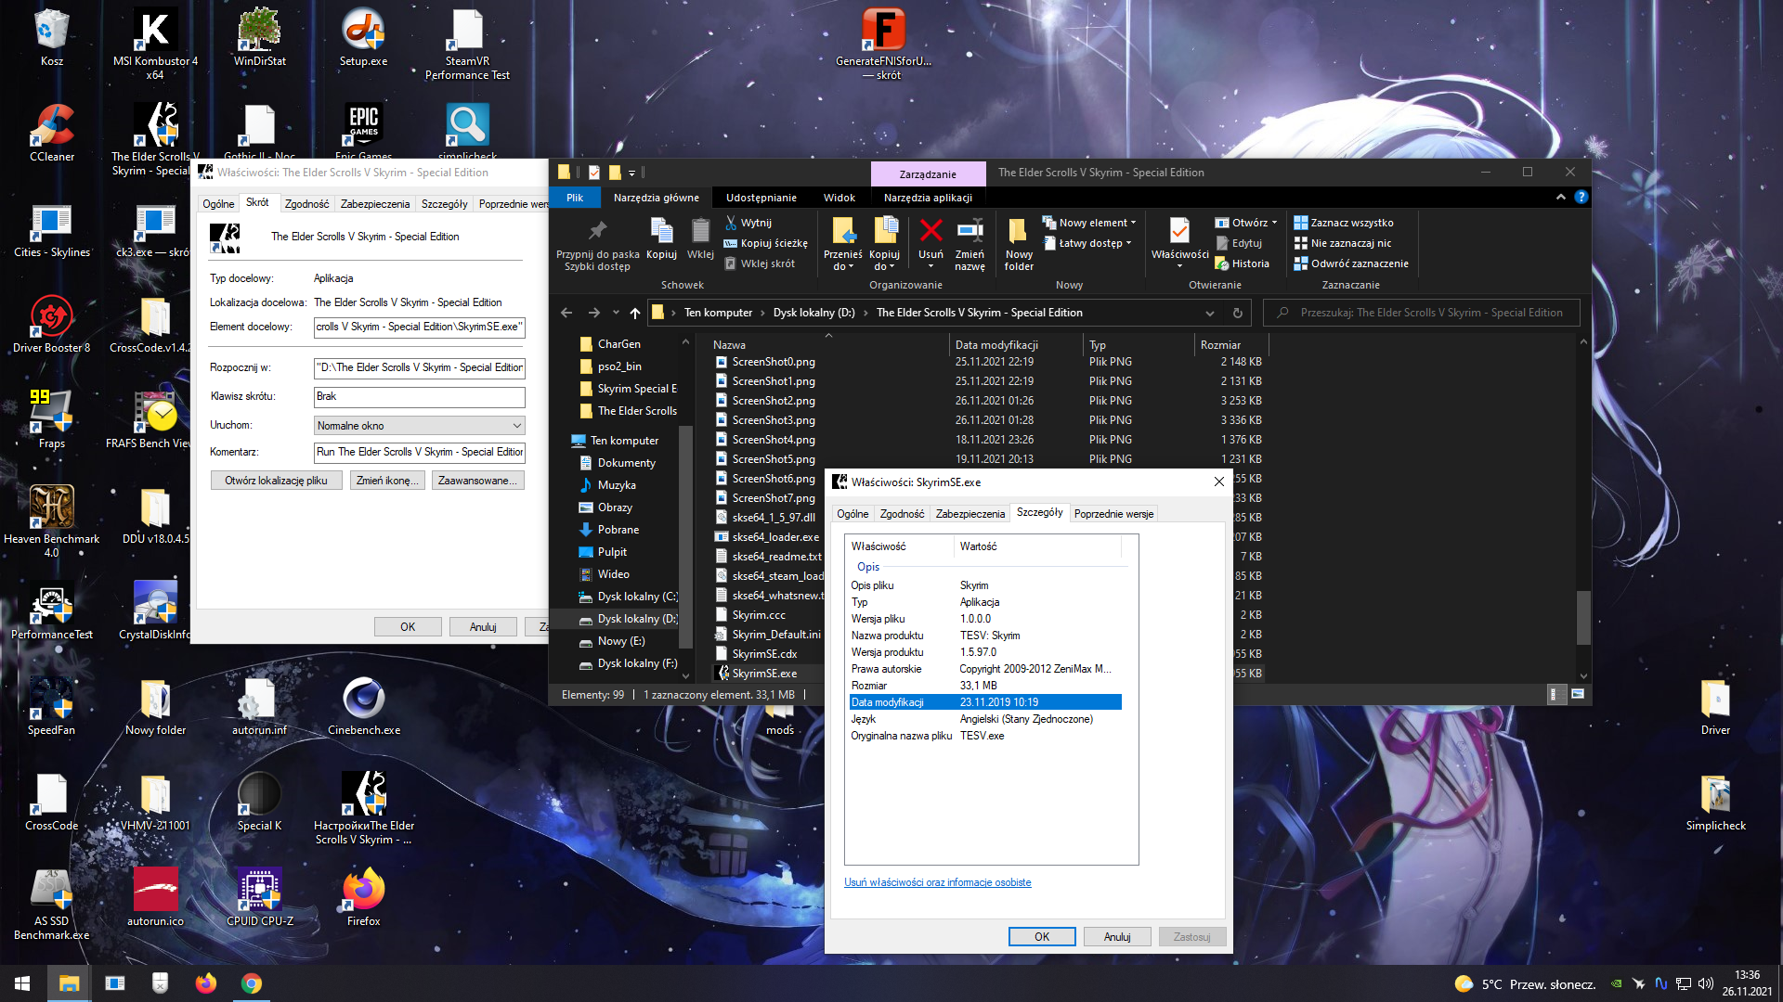This screenshot has height=1002, width=1783.
Task: Click the Chrome icon on the taskbar
Action: click(251, 983)
